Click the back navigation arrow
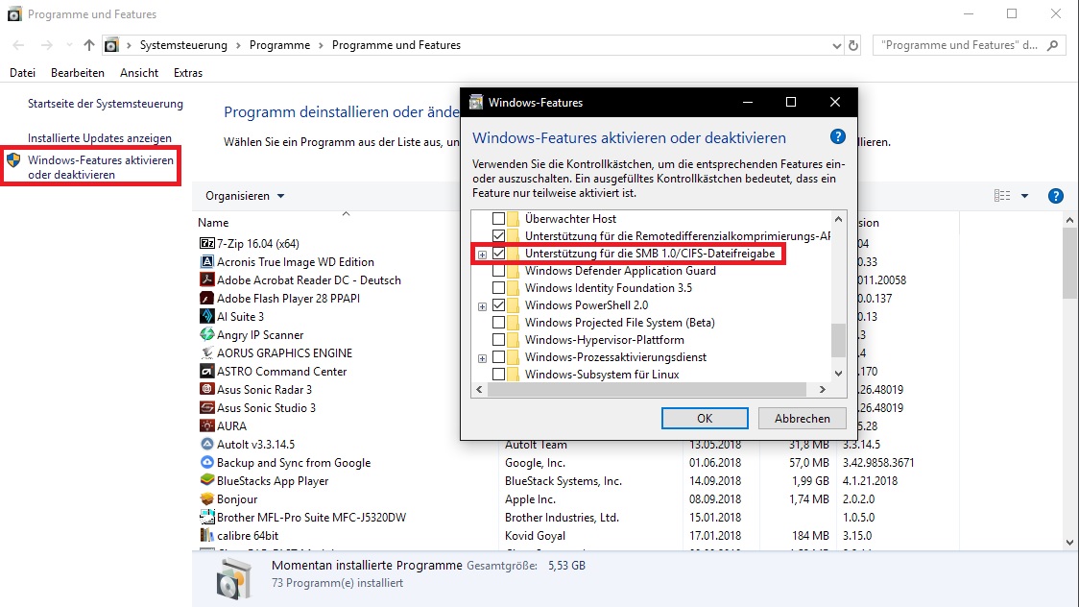 [18, 45]
